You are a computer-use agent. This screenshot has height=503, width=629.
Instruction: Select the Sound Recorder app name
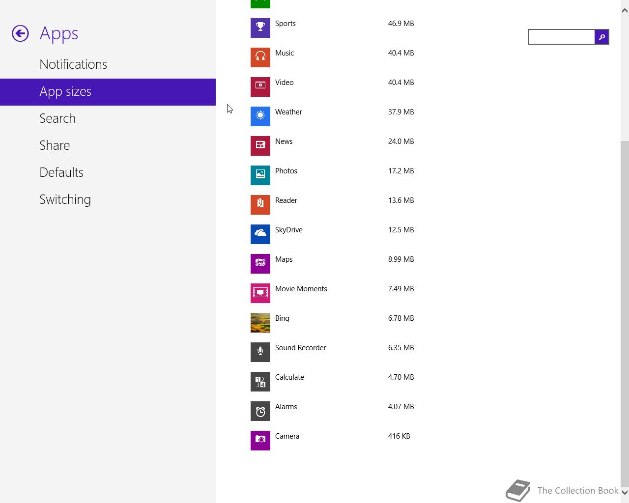pos(301,348)
